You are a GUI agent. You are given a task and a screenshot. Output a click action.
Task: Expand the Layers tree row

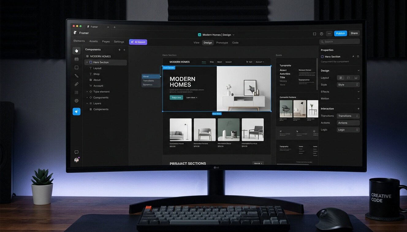click(x=87, y=103)
